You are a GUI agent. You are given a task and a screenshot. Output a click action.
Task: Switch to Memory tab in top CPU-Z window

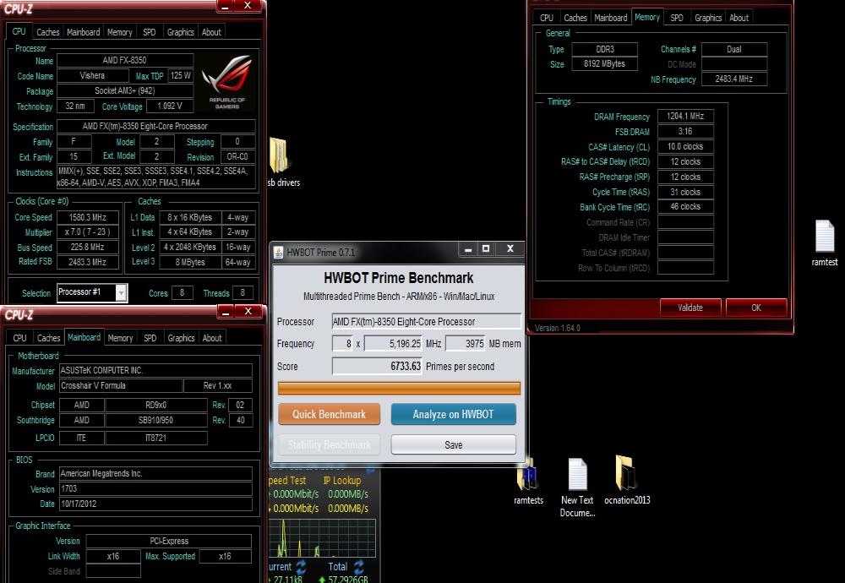click(120, 32)
